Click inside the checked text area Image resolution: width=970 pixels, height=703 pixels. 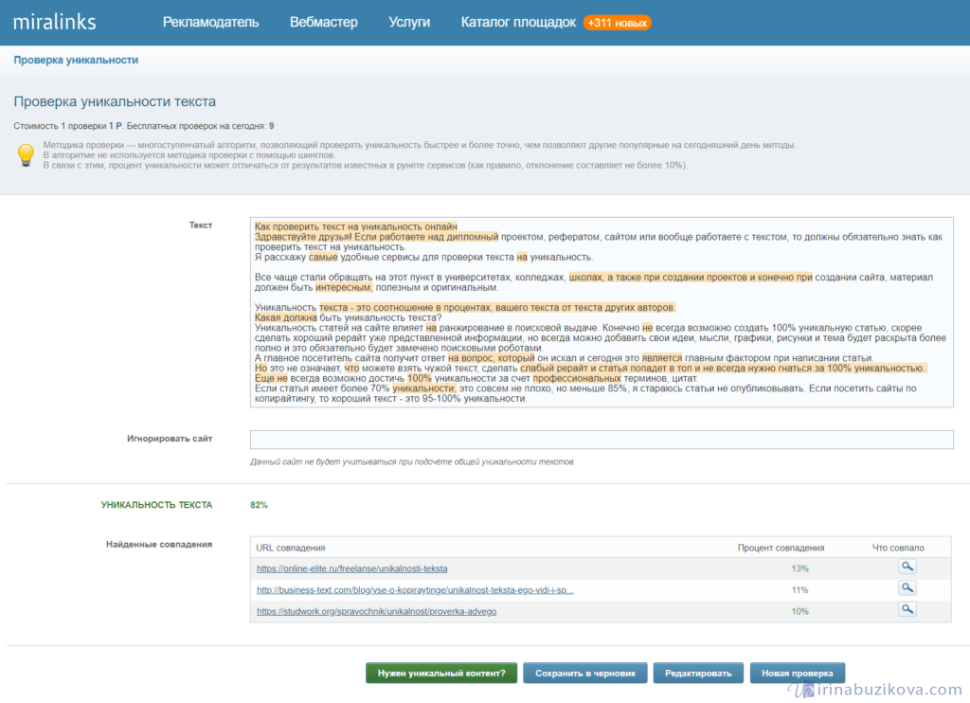point(601,312)
